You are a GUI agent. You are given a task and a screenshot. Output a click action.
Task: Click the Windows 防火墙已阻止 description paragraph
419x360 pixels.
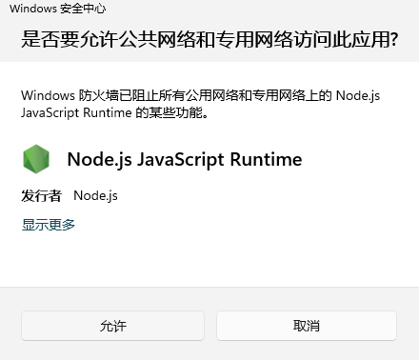pyautogui.click(x=200, y=104)
